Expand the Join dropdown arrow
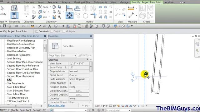Screen dimensions: 200x112 49,17
